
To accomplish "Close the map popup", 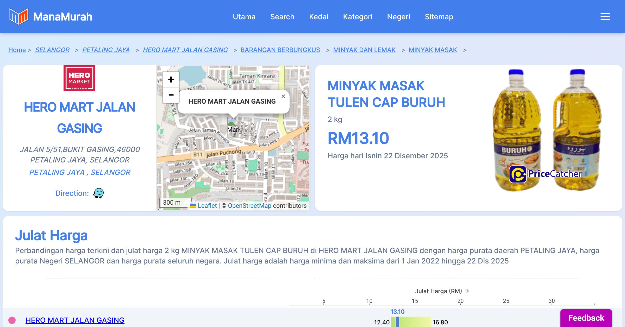I will (x=283, y=96).
